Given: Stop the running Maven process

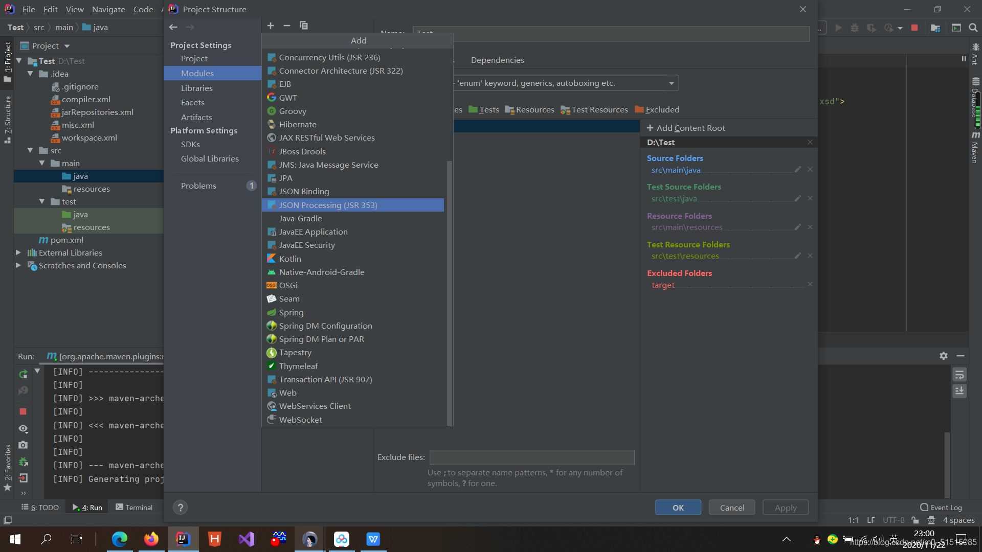Looking at the screenshot, I should pos(24,411).
